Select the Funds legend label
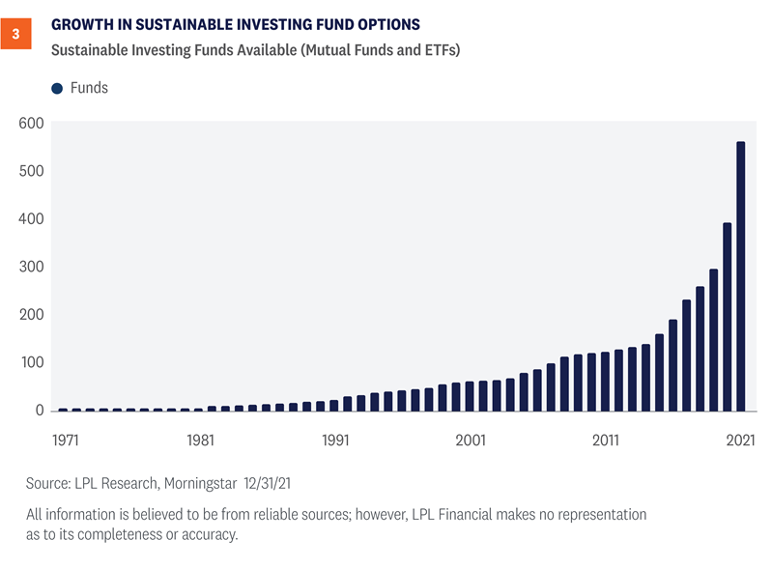This screenshot has width=772, height=569. tap(89, 88)
